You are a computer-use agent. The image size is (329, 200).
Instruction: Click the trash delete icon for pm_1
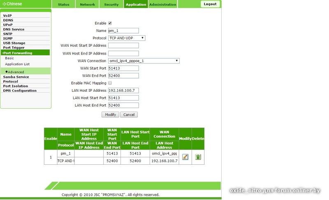click(x=198, y=157)
